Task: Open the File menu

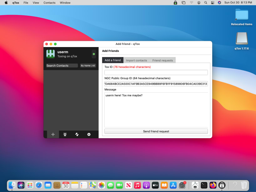Action: [26, 2]
